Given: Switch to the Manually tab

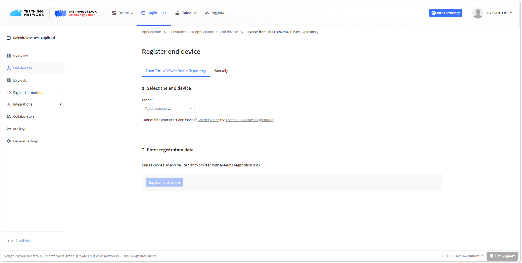Looking at the screenshot, I should click(220, 71).
